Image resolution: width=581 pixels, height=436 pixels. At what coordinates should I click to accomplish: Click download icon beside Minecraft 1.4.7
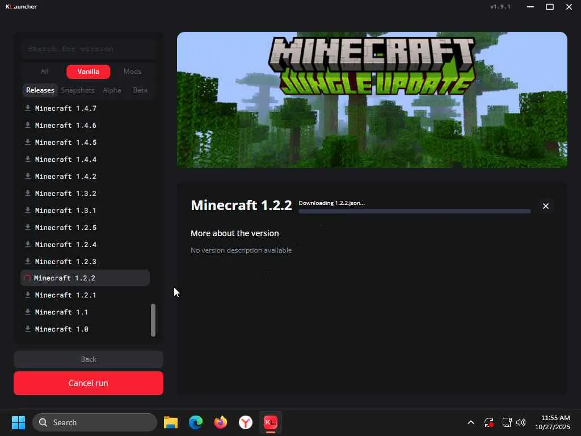pos(27,108)
